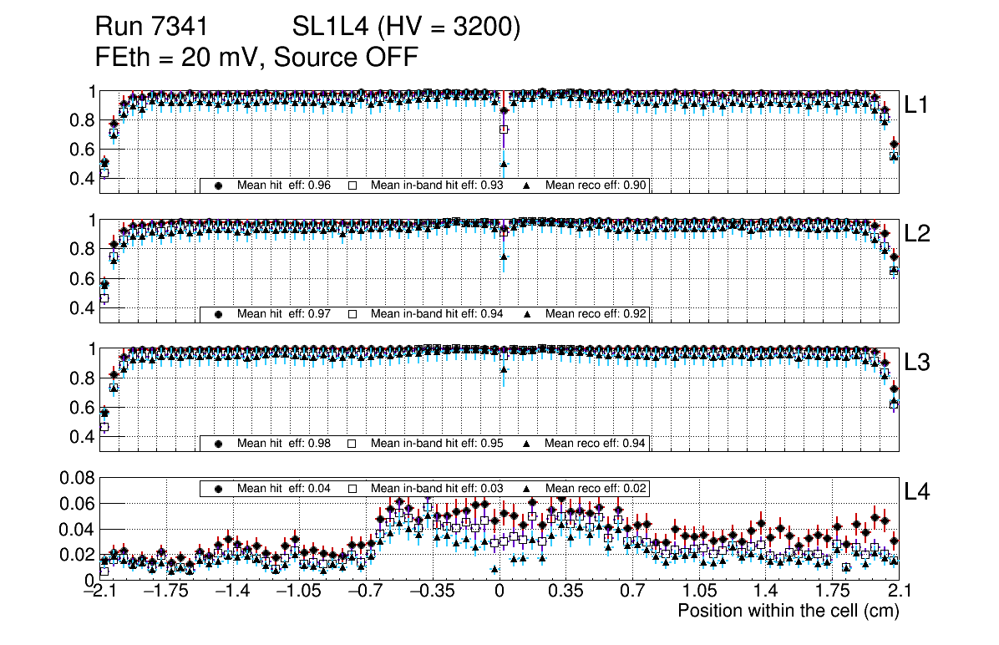The image size is (999, 645).
Task: Click the 'Run 7341' title text
Action: tap(151, 28)
